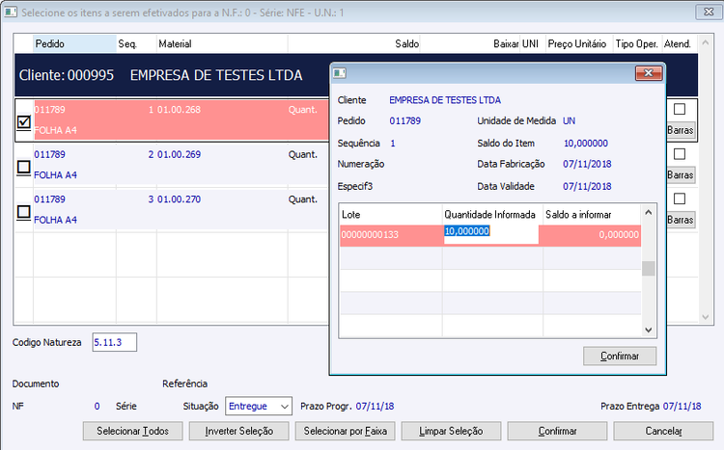
Task: Click the lot grid scrollbar thumb
Action: tap(649, 268)
